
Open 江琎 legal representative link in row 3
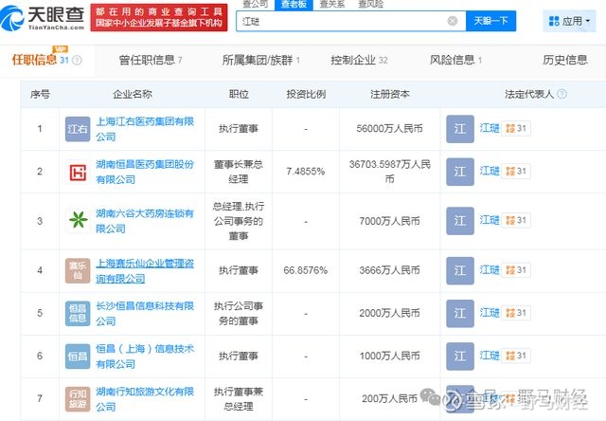(x=490, y=220)
